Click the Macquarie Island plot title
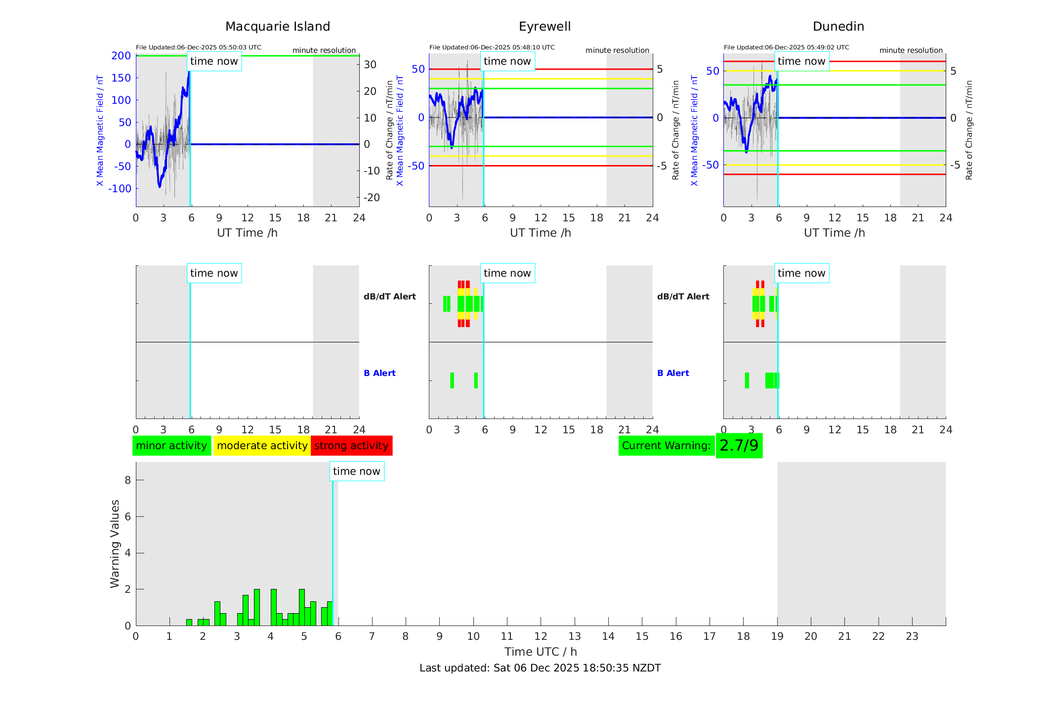The width and height of the screenshot is (1046, 710). point(277,27)
